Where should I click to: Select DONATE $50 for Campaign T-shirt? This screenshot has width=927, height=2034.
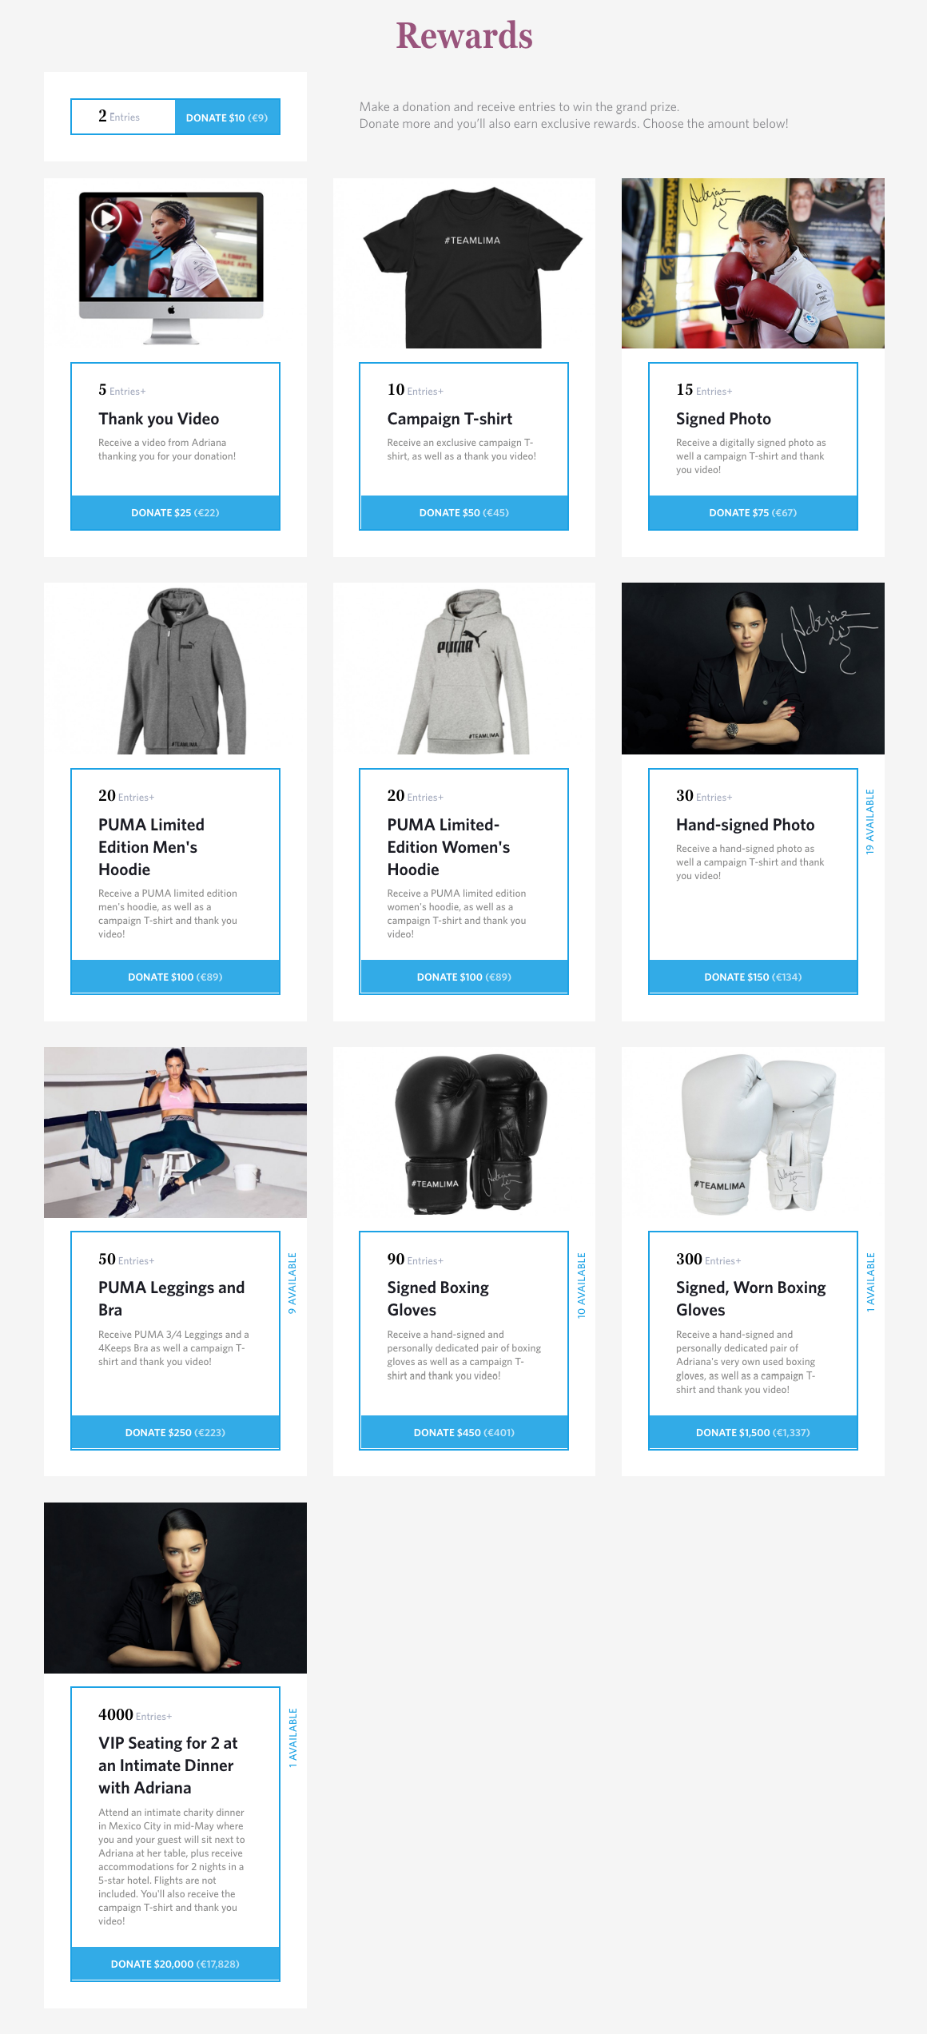click(x=463, y=512)
